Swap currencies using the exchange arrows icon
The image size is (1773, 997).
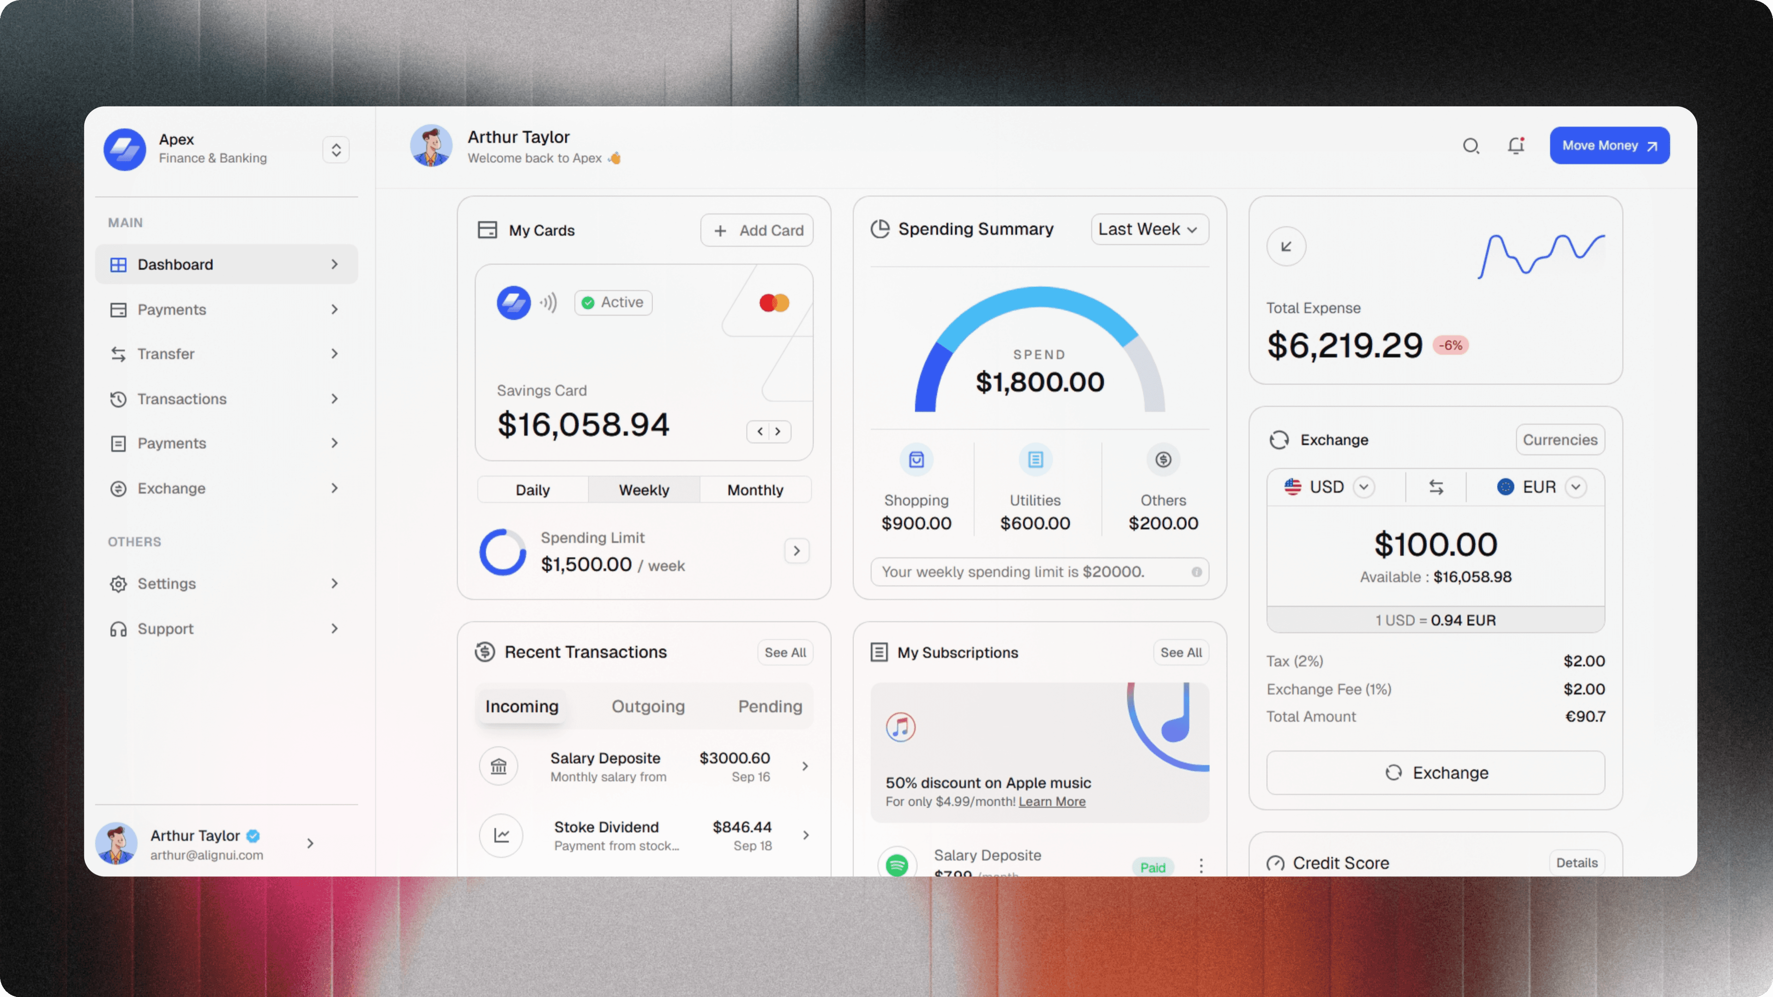(x=1436, y=486)
